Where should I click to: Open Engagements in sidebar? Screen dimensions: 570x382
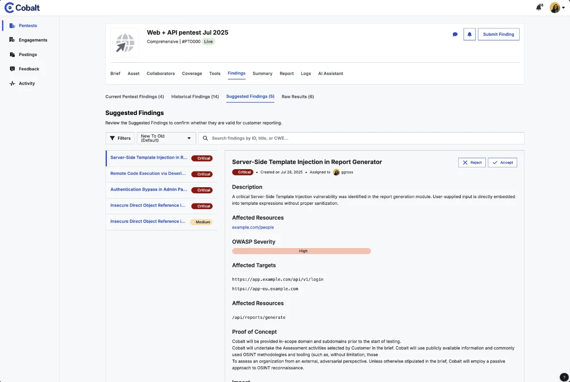(29, 40)
